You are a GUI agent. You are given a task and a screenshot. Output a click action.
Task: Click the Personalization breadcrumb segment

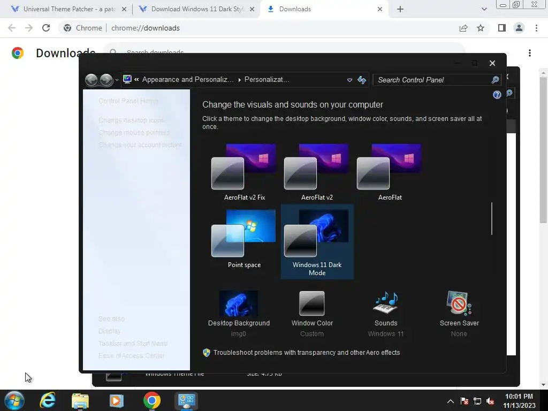click(x=267, y=80)
